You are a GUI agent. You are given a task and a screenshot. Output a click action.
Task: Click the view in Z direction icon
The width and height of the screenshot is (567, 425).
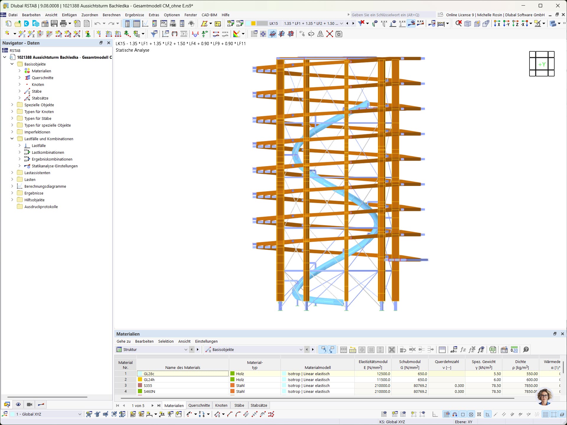point(515,24)
